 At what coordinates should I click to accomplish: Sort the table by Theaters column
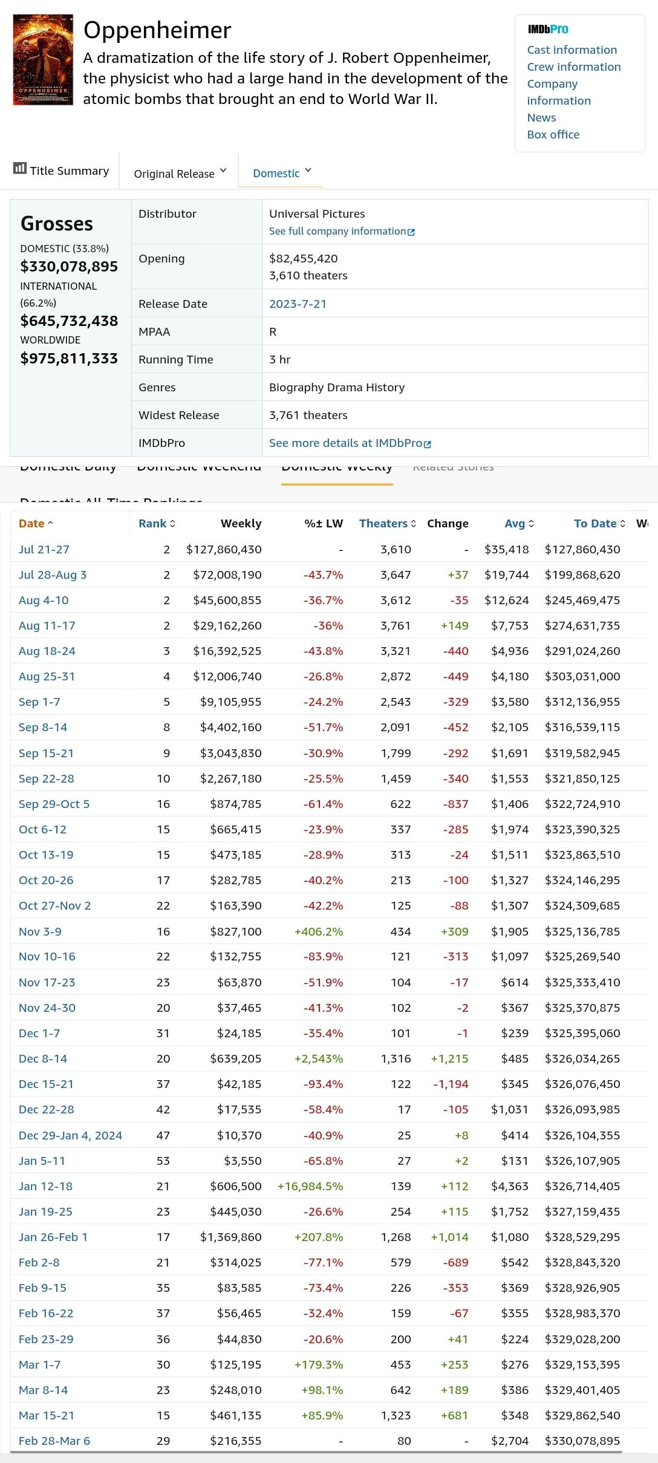pos(388,524)
